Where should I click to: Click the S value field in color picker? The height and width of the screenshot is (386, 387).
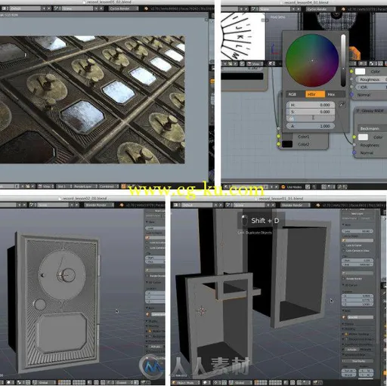tap(311, 112)
